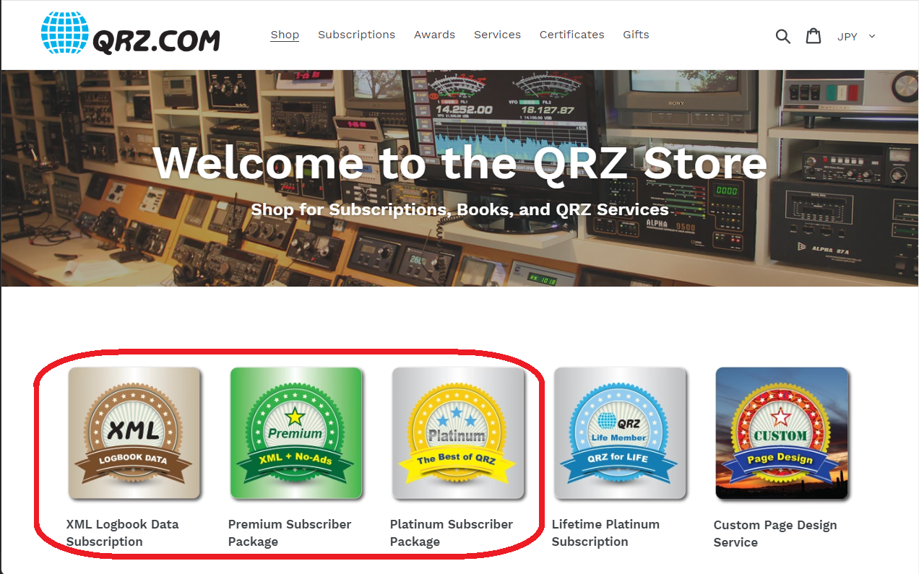The image size is (919, 574).
Task: Open the shopping cart icon
Action: [x=814, y=35]
